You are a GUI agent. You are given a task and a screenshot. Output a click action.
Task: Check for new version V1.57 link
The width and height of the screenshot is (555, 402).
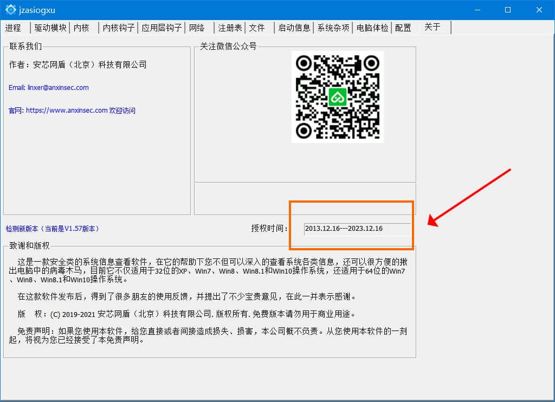pos(52,229)
